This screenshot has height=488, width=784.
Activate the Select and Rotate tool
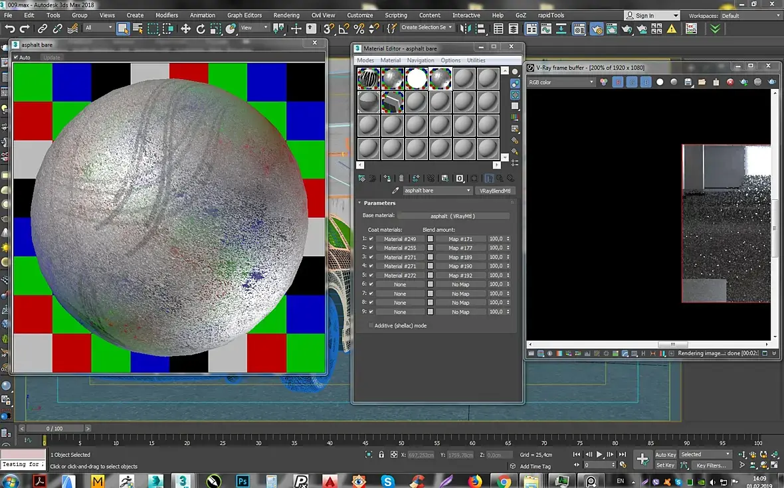[201, 28]
